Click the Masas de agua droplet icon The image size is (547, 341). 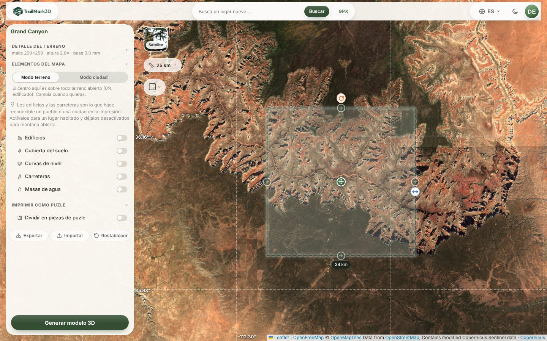(20, 189)
